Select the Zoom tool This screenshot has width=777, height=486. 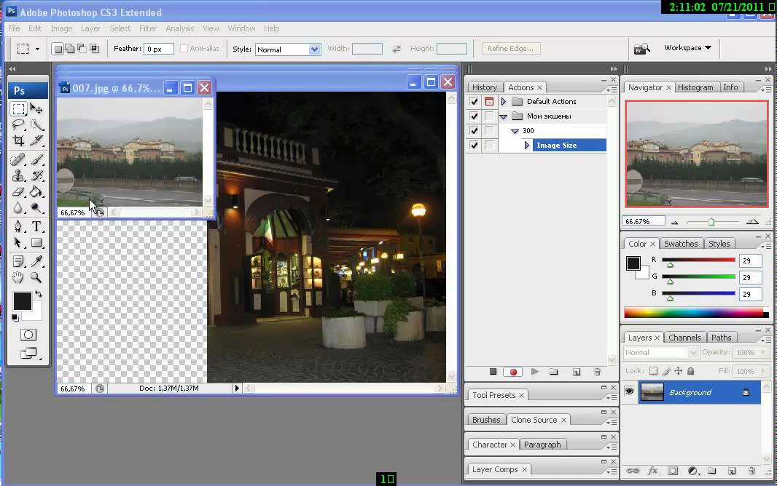[x=36, y=277]
